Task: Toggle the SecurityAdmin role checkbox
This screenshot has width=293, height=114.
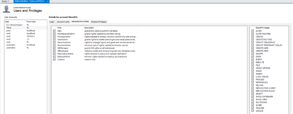Action: click(54, 42)
